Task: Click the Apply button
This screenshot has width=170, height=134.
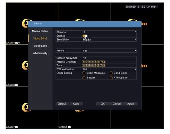Action: click(131, 104)
